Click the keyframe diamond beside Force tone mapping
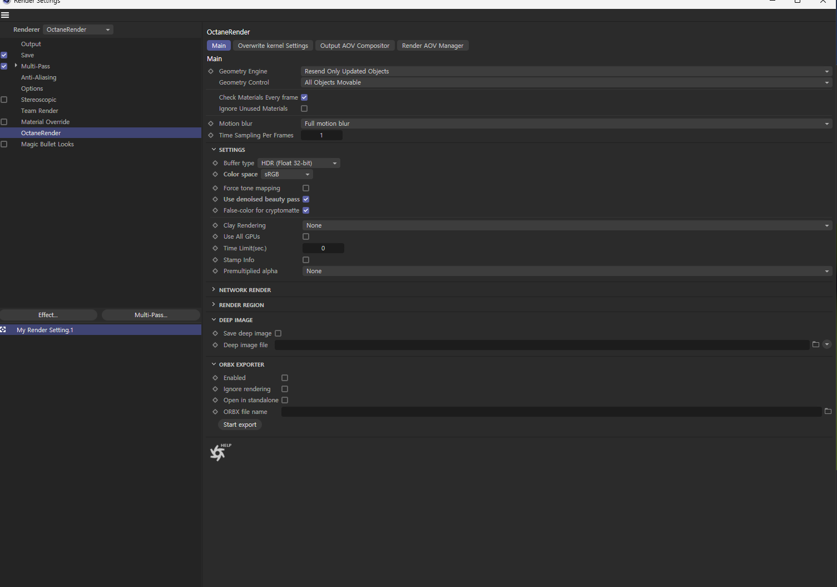Image resolution: width=837 pixels, height=587 pixels. pyautogui.click(x=215, y=188)
